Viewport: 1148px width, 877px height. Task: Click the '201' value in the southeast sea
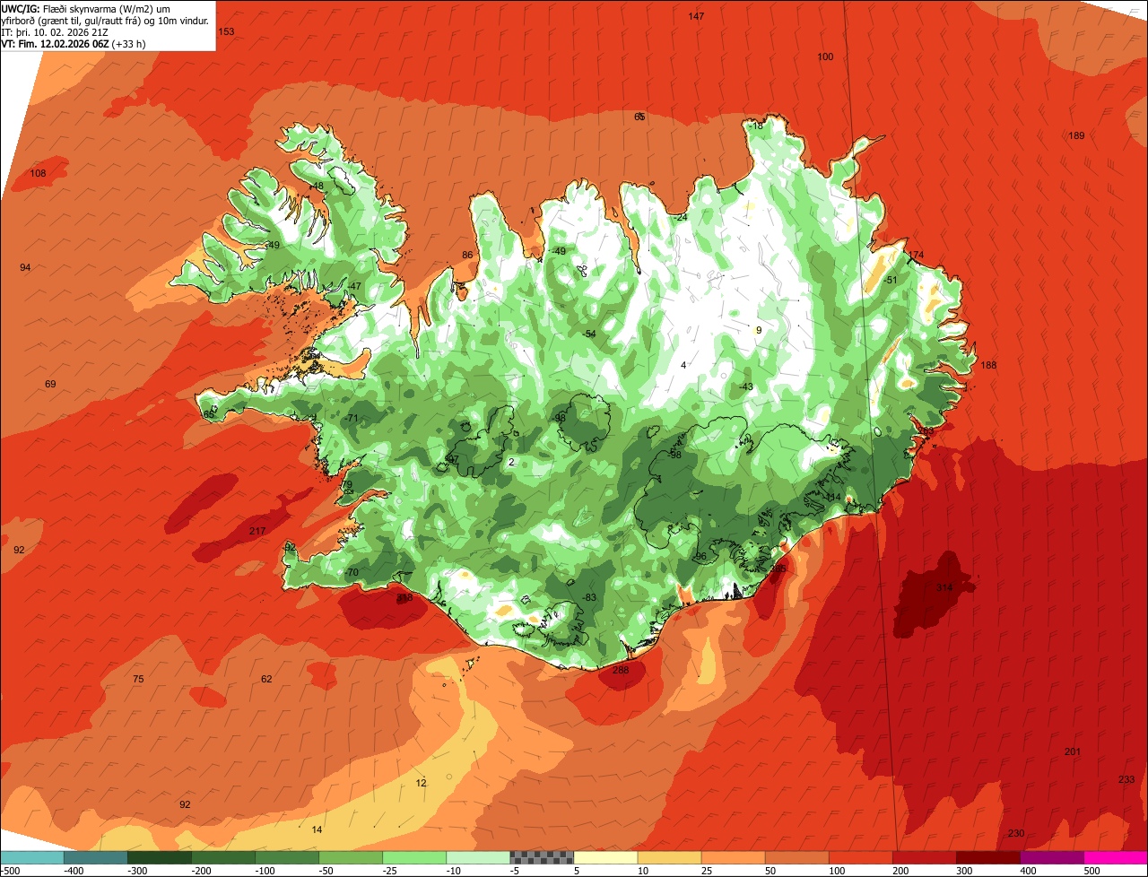(x=1072, y=751)
